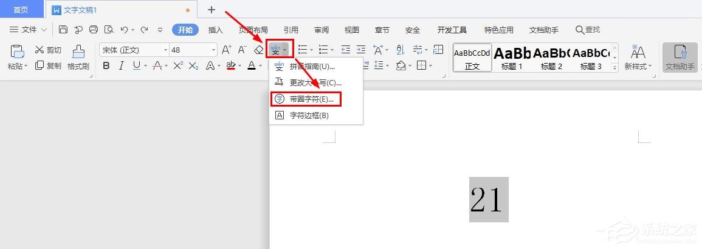Switch to the 插入 ribbon tab
The height and width of the screenshot is (249, 702).
(215, 30)
